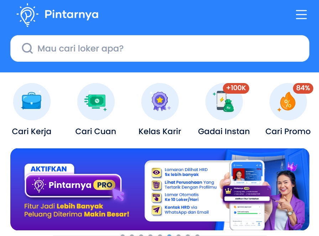The width and height of the screenshot is (319, 236).
Task: Open the Gadai Instan phone icon
Action: (224, 101)
